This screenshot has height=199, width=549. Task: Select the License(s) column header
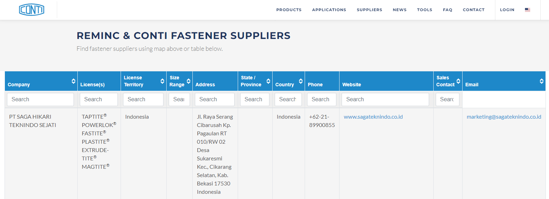(x=92, y=85)
